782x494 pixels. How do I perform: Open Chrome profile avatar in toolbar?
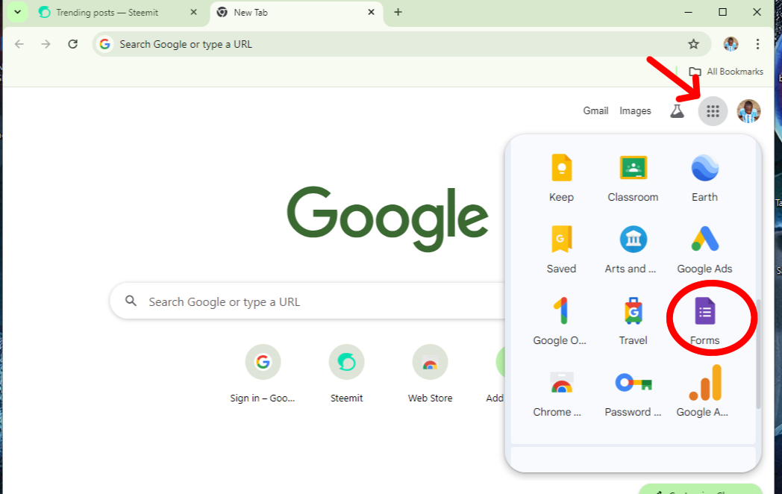(x=731, y=44)
